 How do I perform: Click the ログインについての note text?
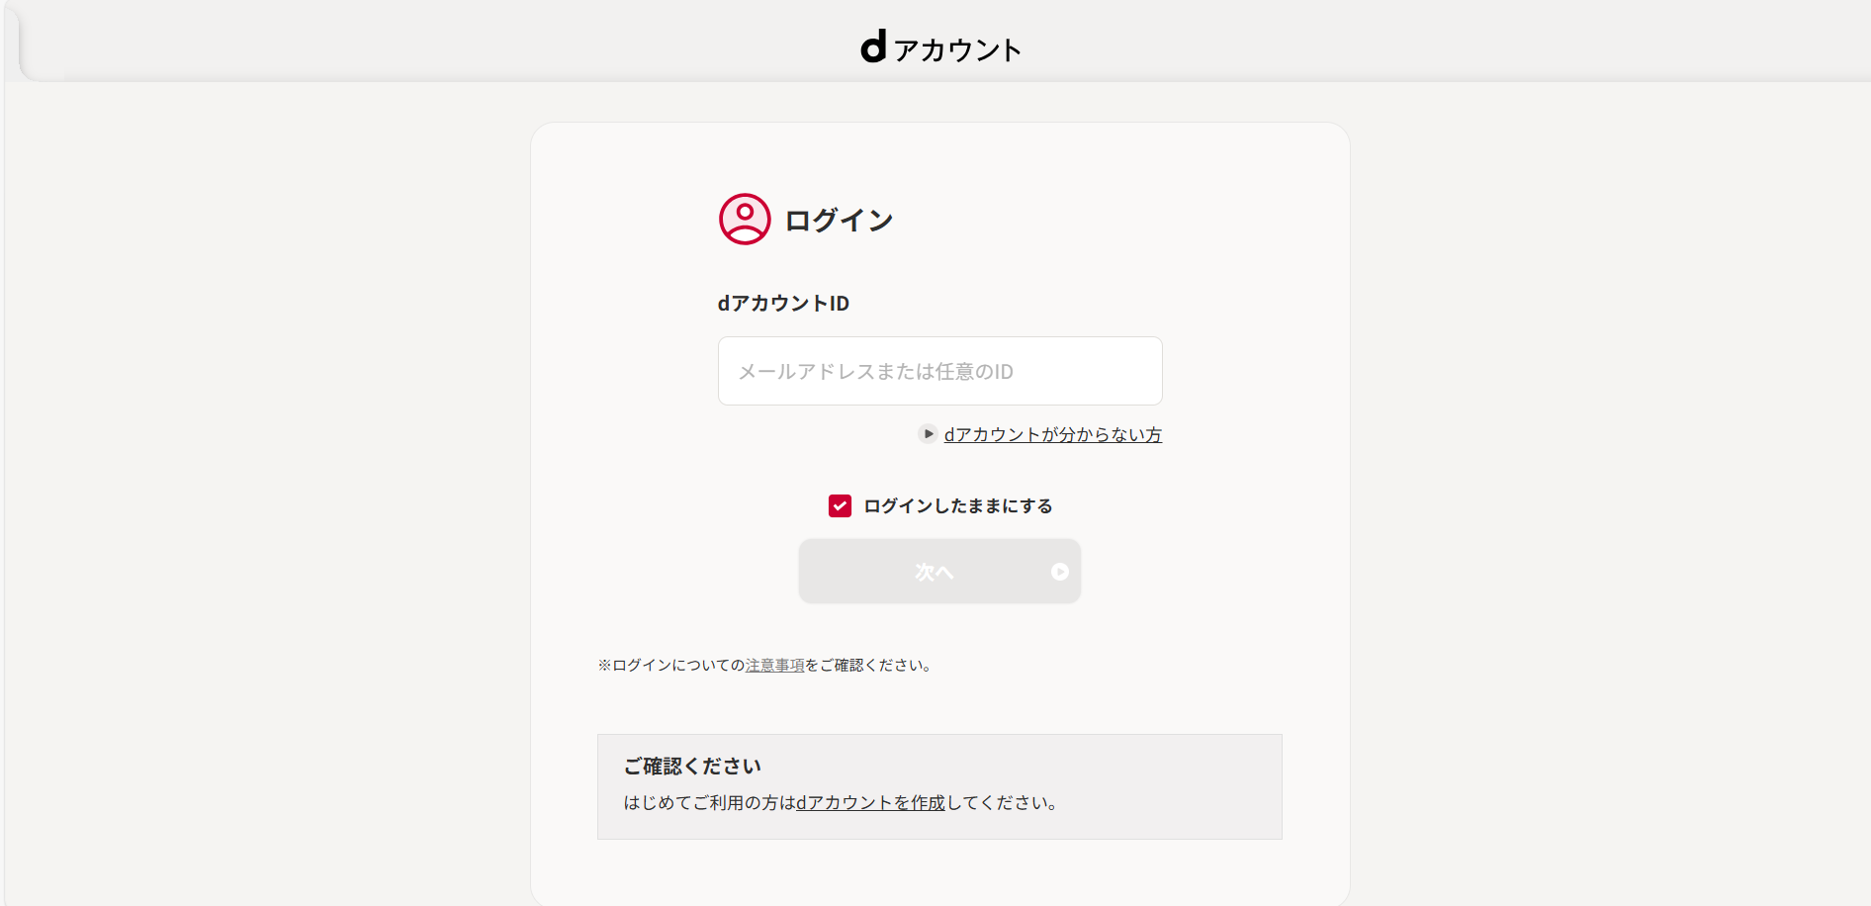[x=678, y=666]
